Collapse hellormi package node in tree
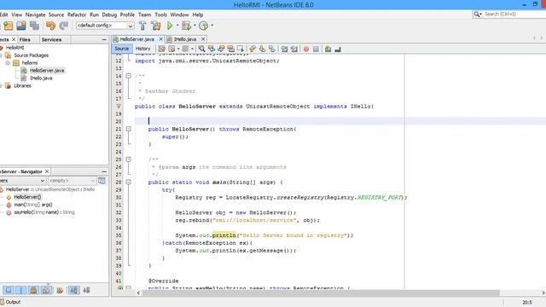Image resolution: width=546 pixels, height=307 pixels. point(8,63)
